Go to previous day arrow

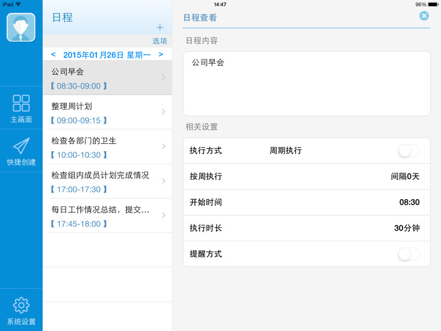54,55
